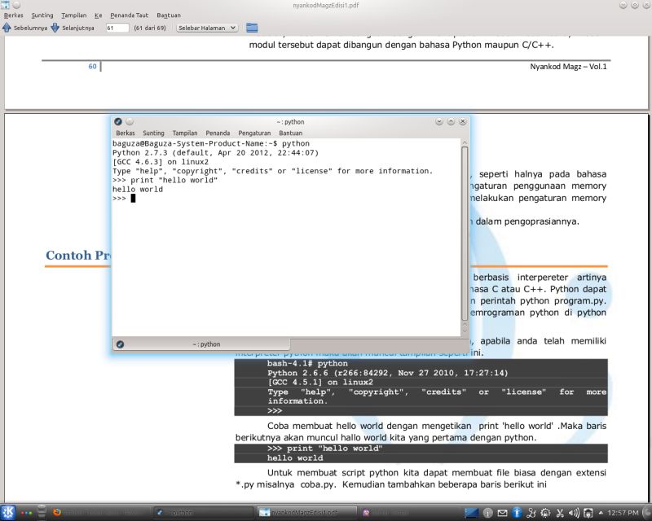Open Berkas menu in PDF viewer

(x=13, y=15)
